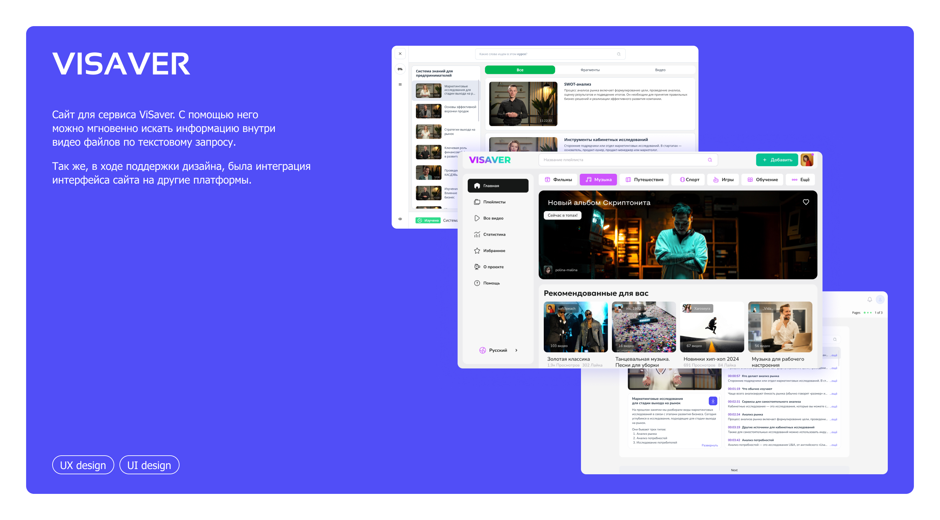Open the Статистика page
This screenshot has width=940, height=520.
tap(494, 234)
